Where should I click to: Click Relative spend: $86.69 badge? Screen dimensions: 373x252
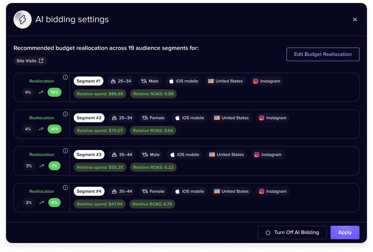[x=100, y=94]
